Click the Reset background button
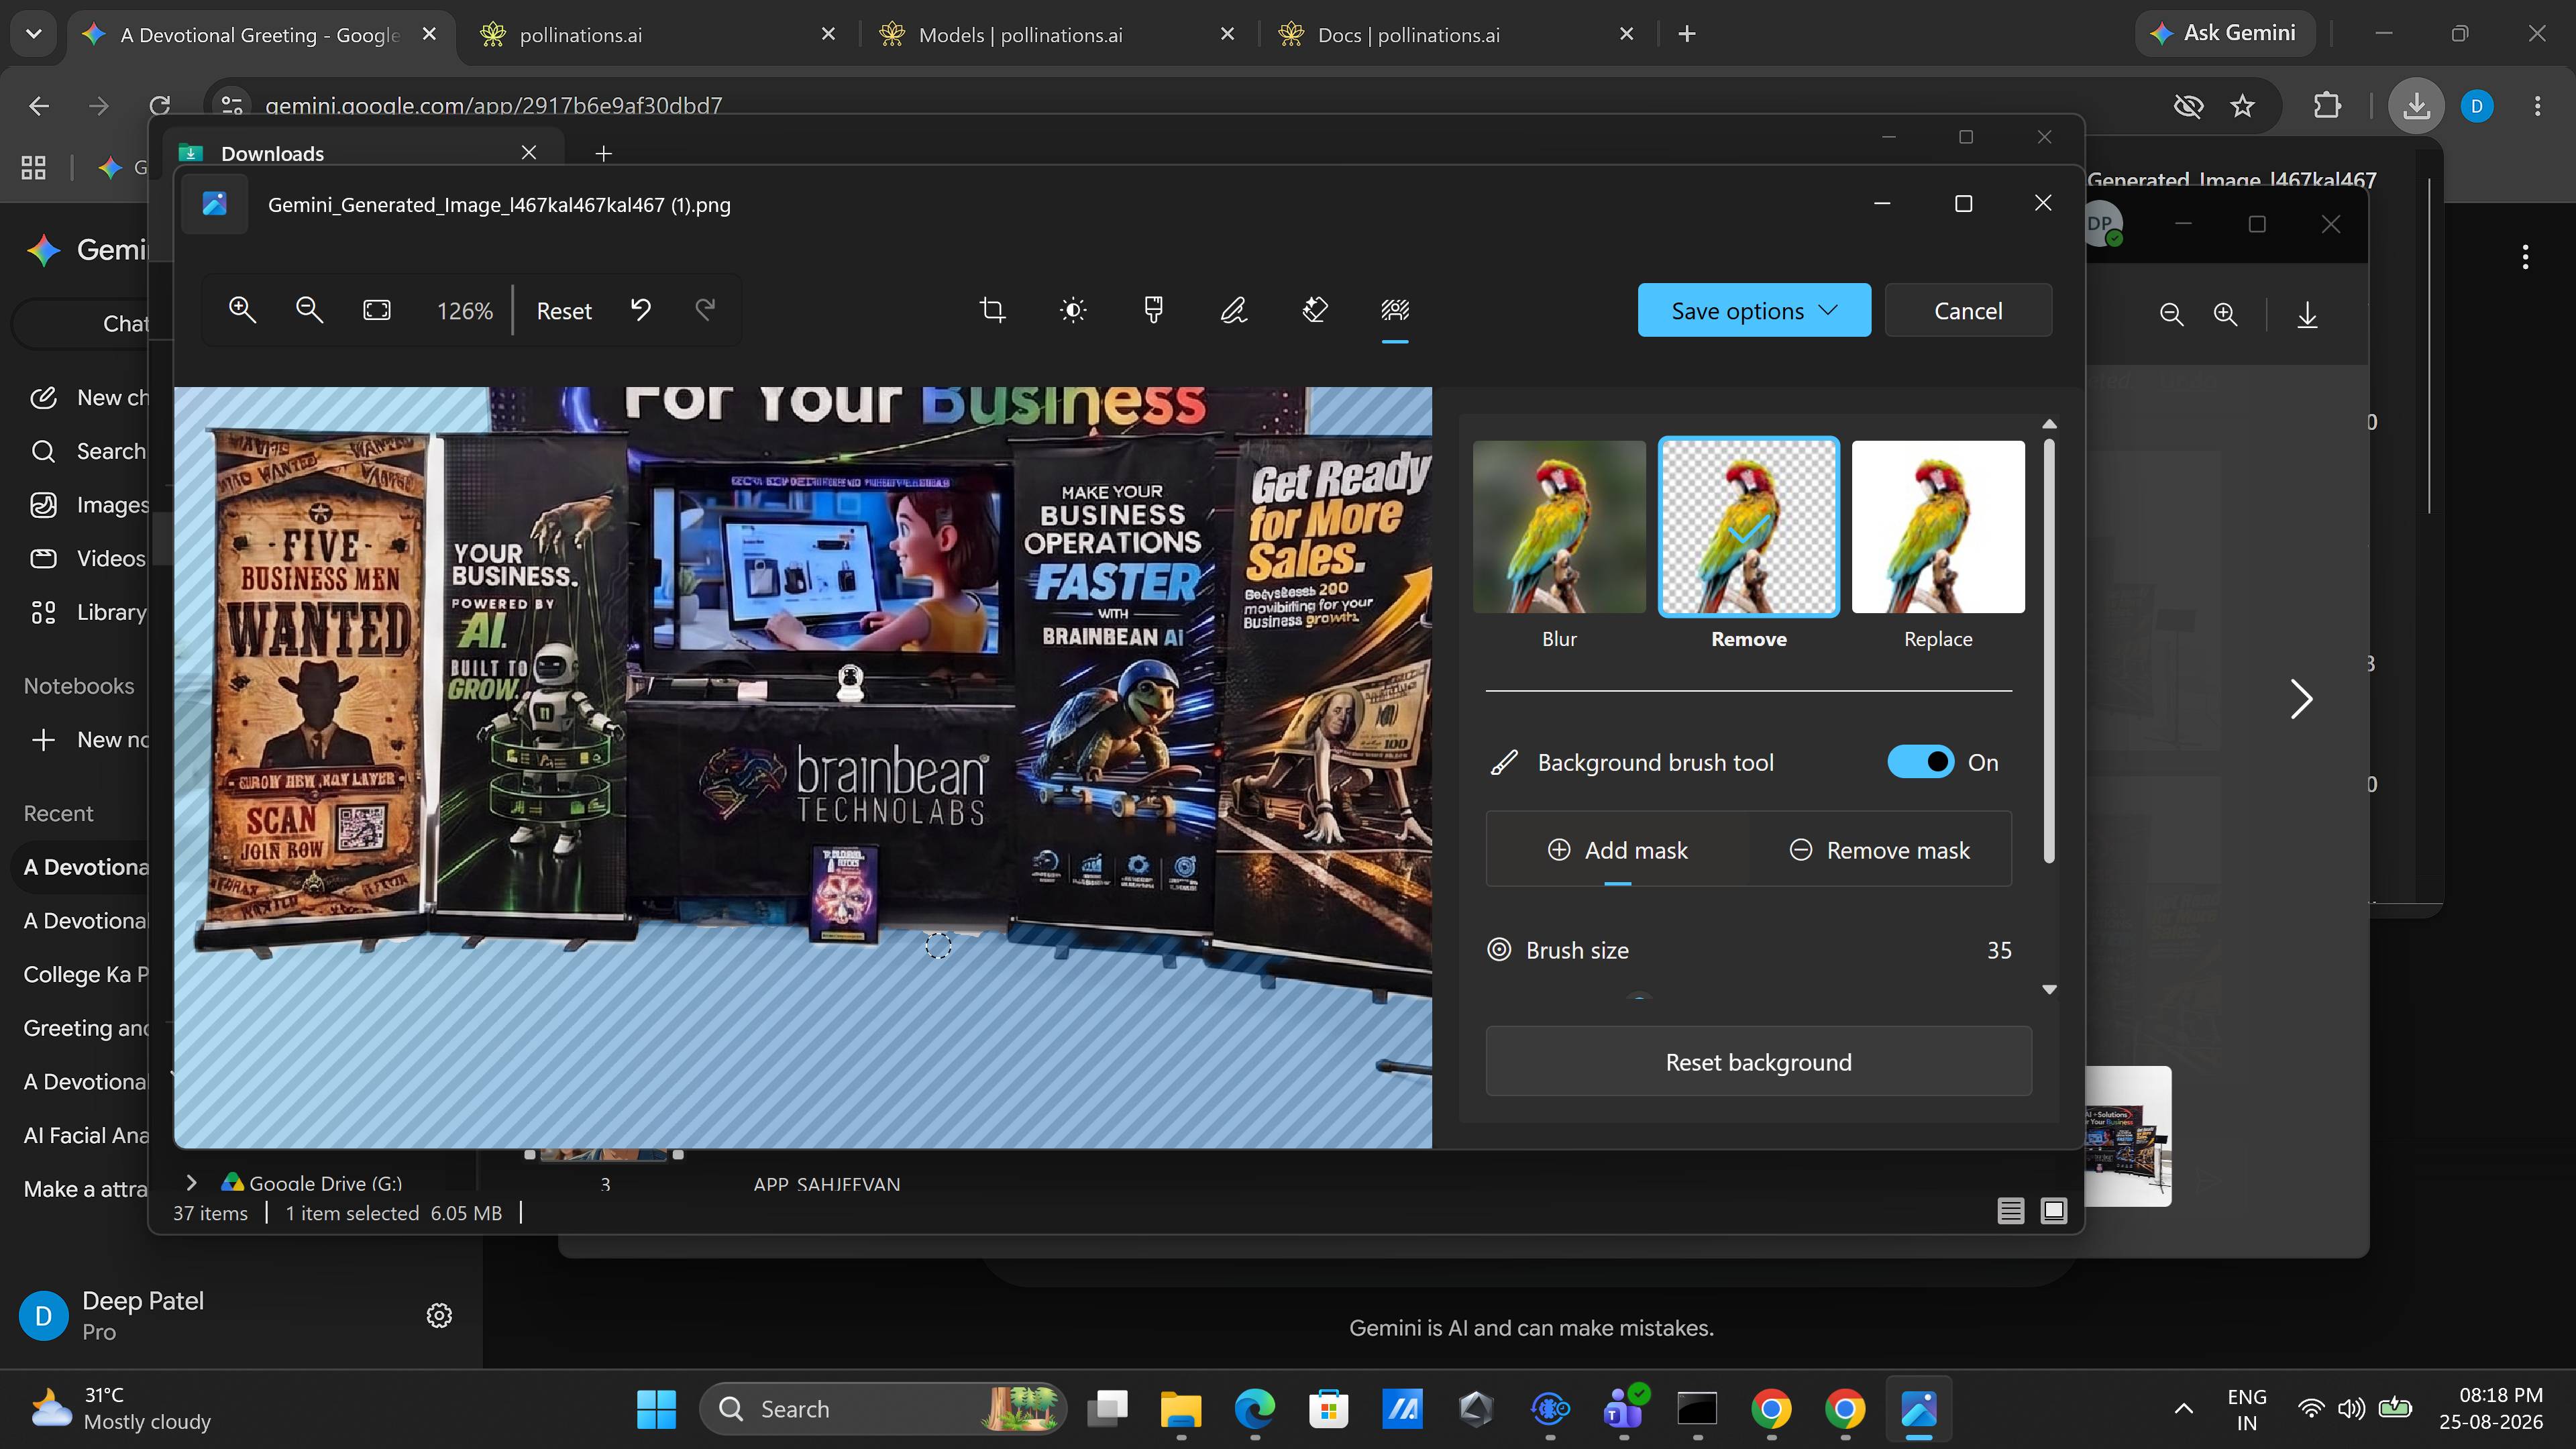2576x1449 pixels. pos(1758,1062)
